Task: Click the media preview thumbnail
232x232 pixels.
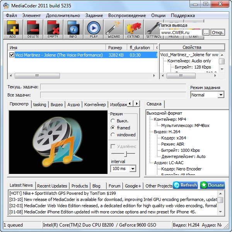Action: pyautogui.click(x=58, y=142)
